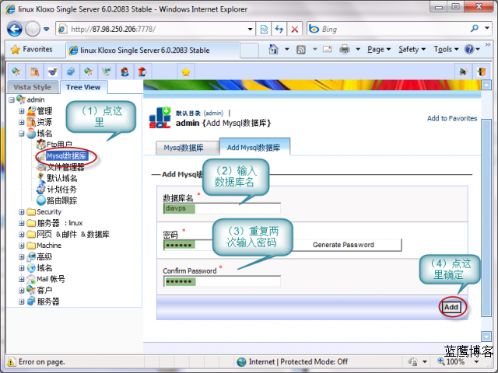Click the content scrollbar down arrow
This screenshot has width=498, height=373.
pos(486,336)
